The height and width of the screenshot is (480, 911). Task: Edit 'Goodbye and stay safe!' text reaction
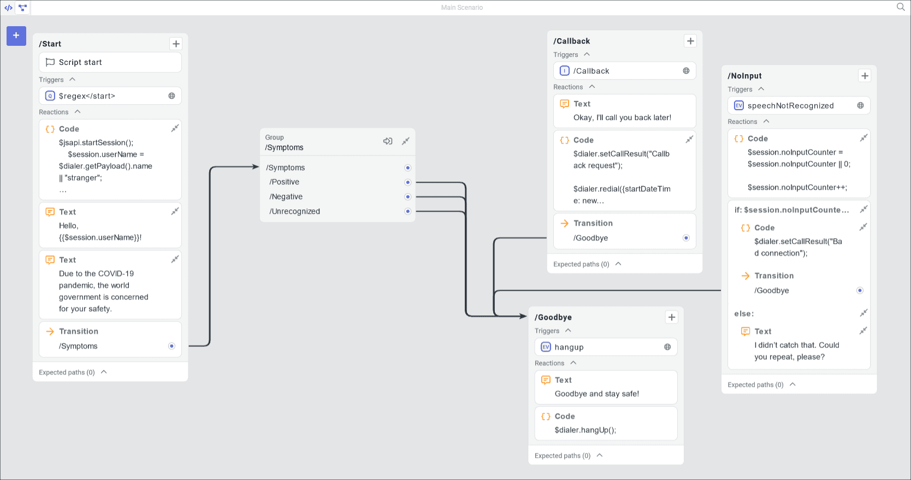606,387
